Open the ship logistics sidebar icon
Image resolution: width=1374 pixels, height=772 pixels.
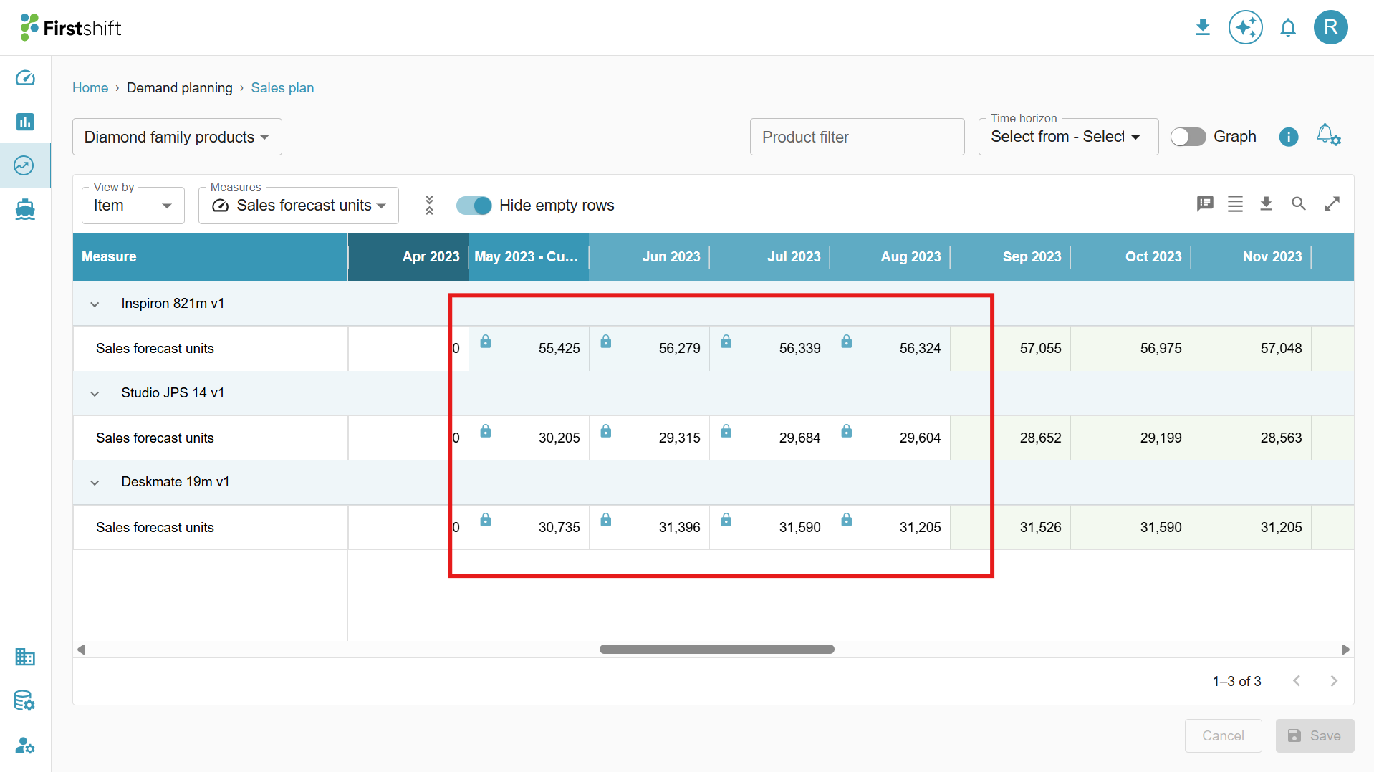25,209
